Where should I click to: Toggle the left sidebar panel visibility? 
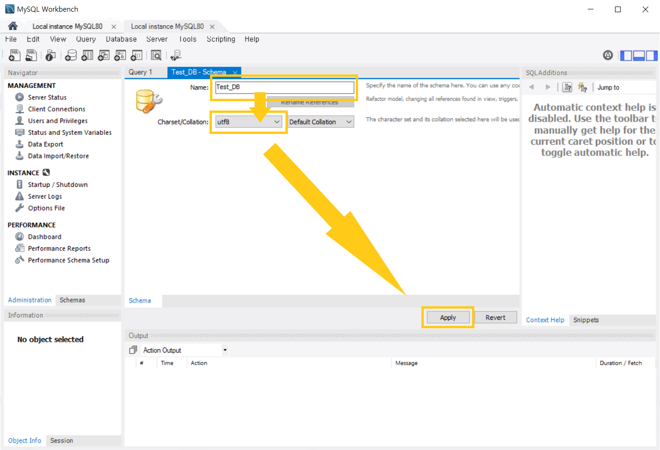(626, 56)
